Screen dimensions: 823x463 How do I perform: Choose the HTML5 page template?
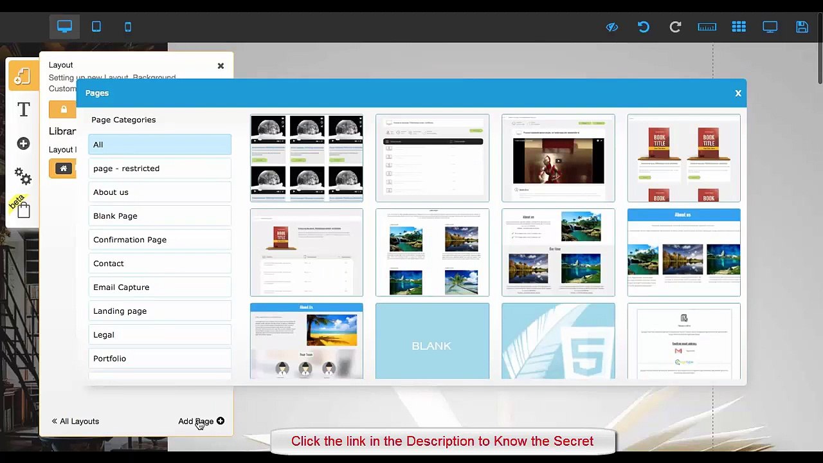[558, 341]
